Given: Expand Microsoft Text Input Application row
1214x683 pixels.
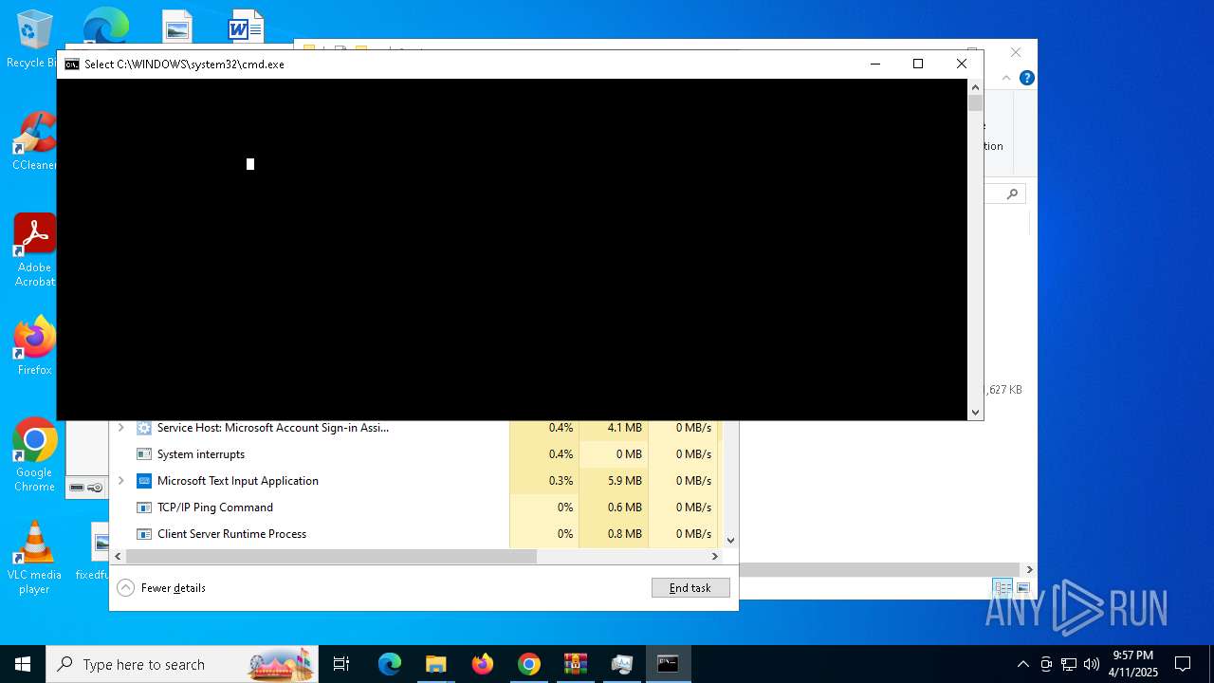Looking at the screenshot, I should pyautogui.click(x=120, y=481).
